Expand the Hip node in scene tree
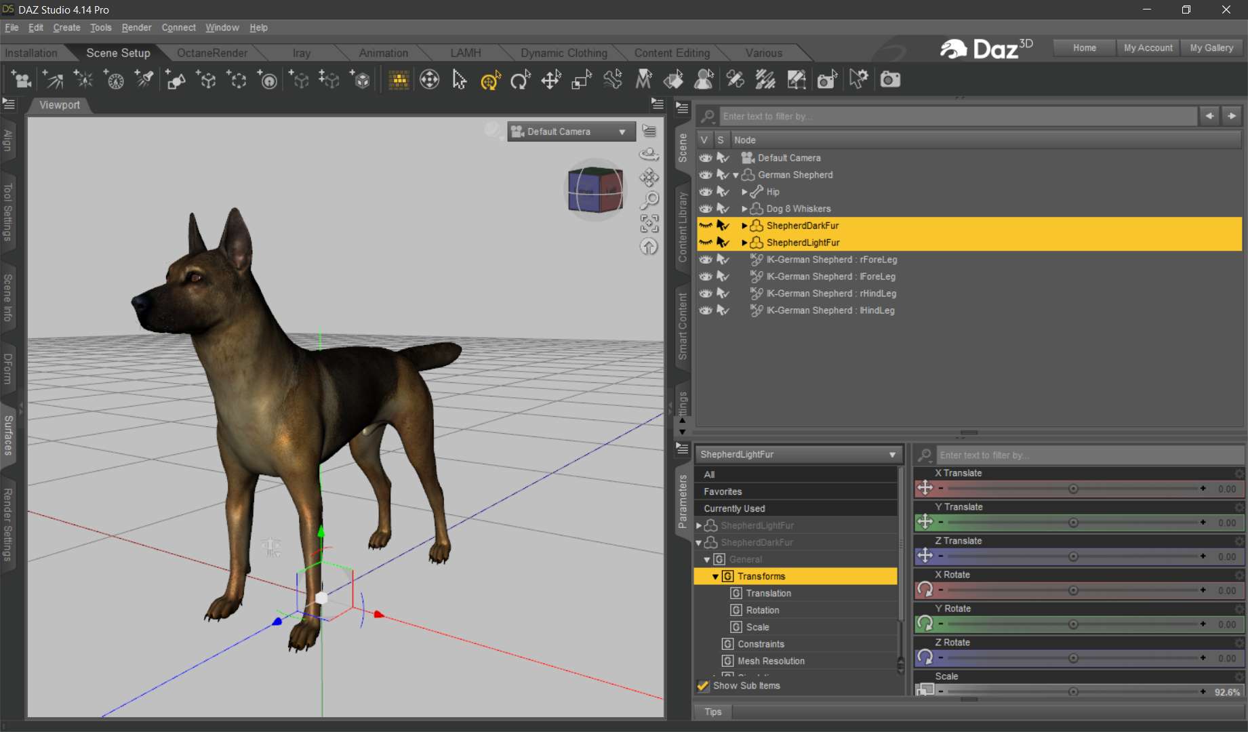1248x732 pixels. click(744, 192)
